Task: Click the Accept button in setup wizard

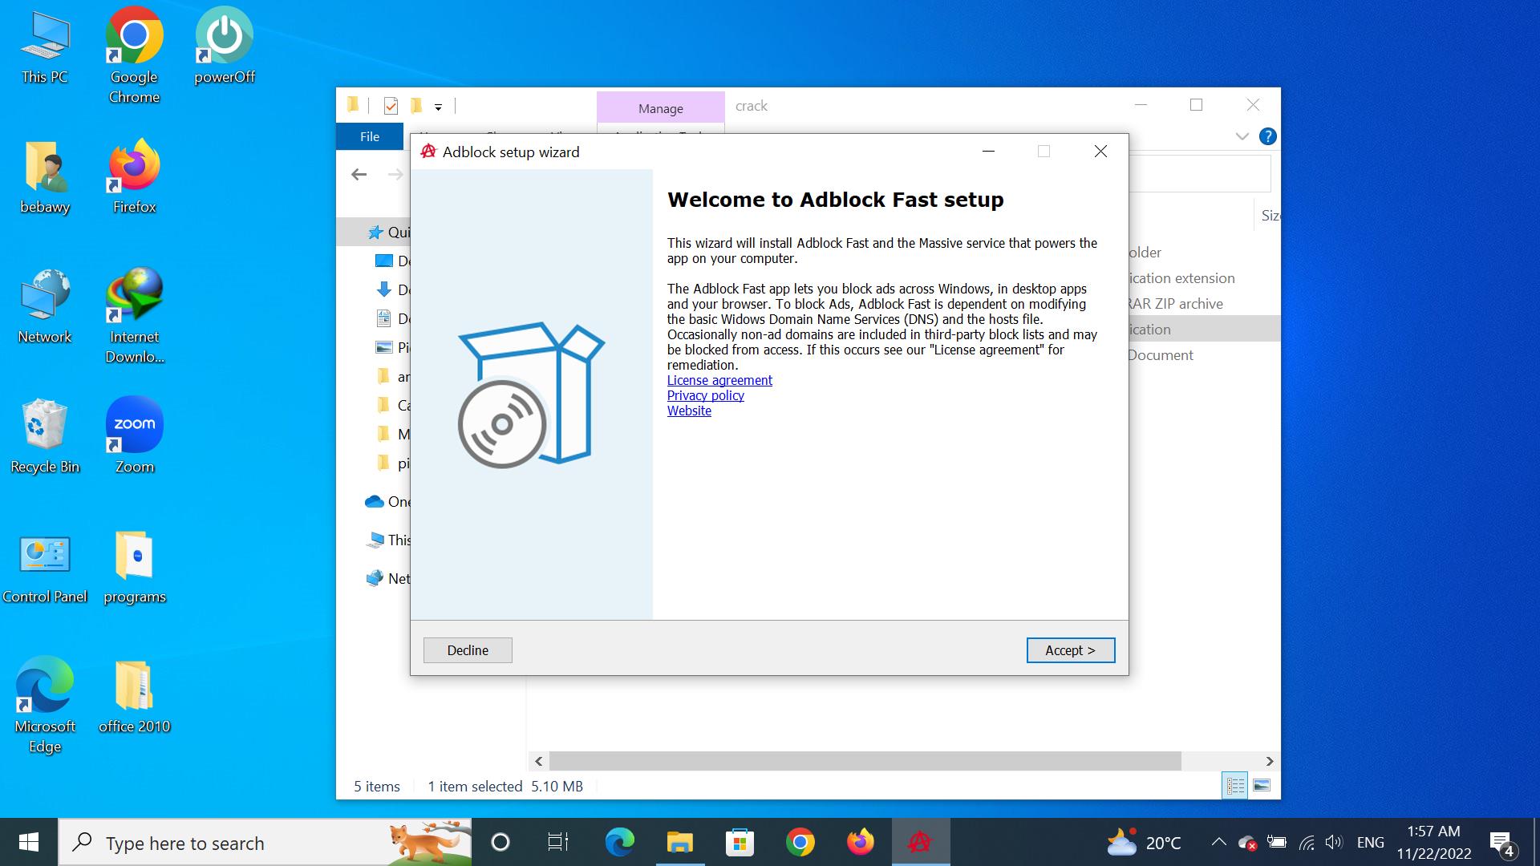Action: (1070, 650)
